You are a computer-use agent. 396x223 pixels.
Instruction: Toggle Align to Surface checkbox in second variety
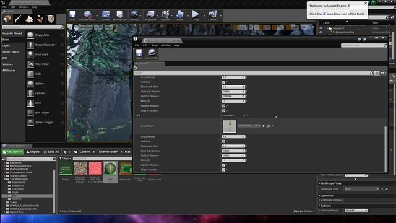tap(223, 170)
